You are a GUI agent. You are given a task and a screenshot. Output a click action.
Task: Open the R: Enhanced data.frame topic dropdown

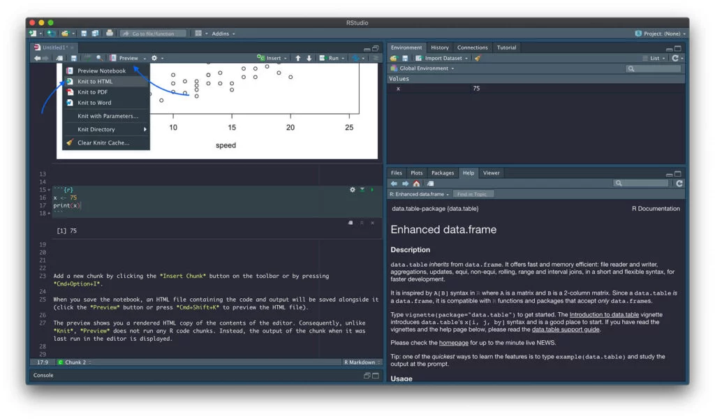pyautogui.click(x=420, y=193)
